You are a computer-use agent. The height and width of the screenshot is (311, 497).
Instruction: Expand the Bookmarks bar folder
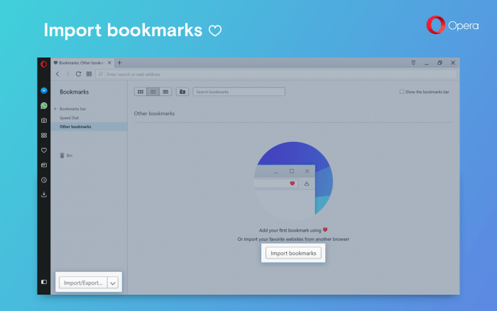pyautogui.click(x=55, y=109)
